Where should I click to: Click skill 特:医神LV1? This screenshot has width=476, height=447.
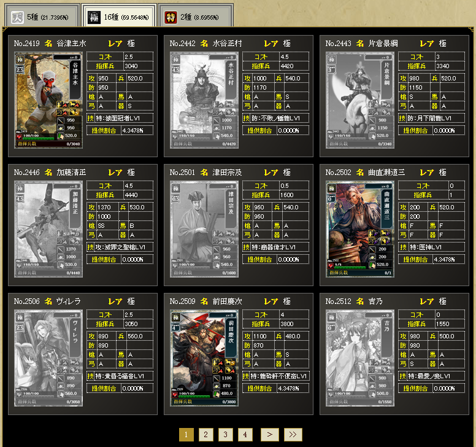click(x=426, y=247)
